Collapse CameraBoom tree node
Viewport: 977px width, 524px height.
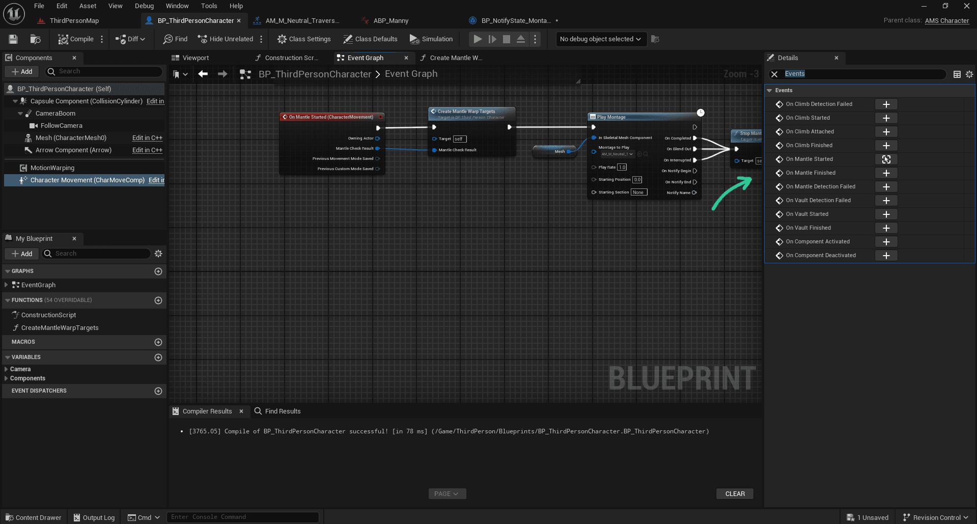tap(20, 114)
